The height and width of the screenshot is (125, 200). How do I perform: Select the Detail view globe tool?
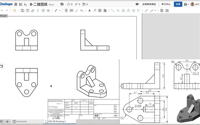(x=43, y=10)
